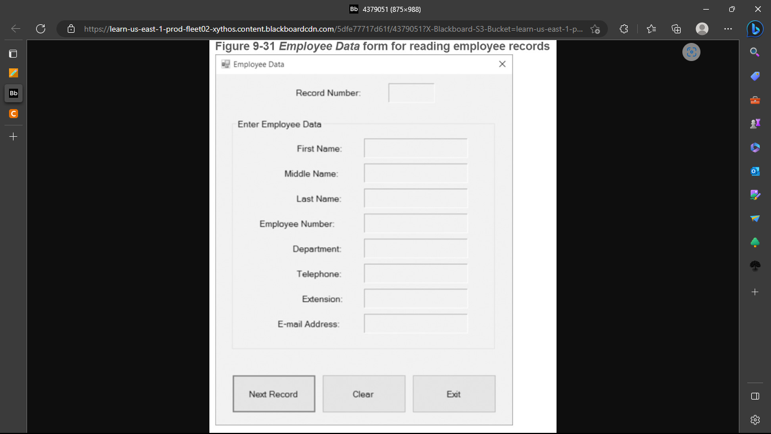Open the Settings and more menu
This screenshot has width=771, height=434.
pos(728,29)
